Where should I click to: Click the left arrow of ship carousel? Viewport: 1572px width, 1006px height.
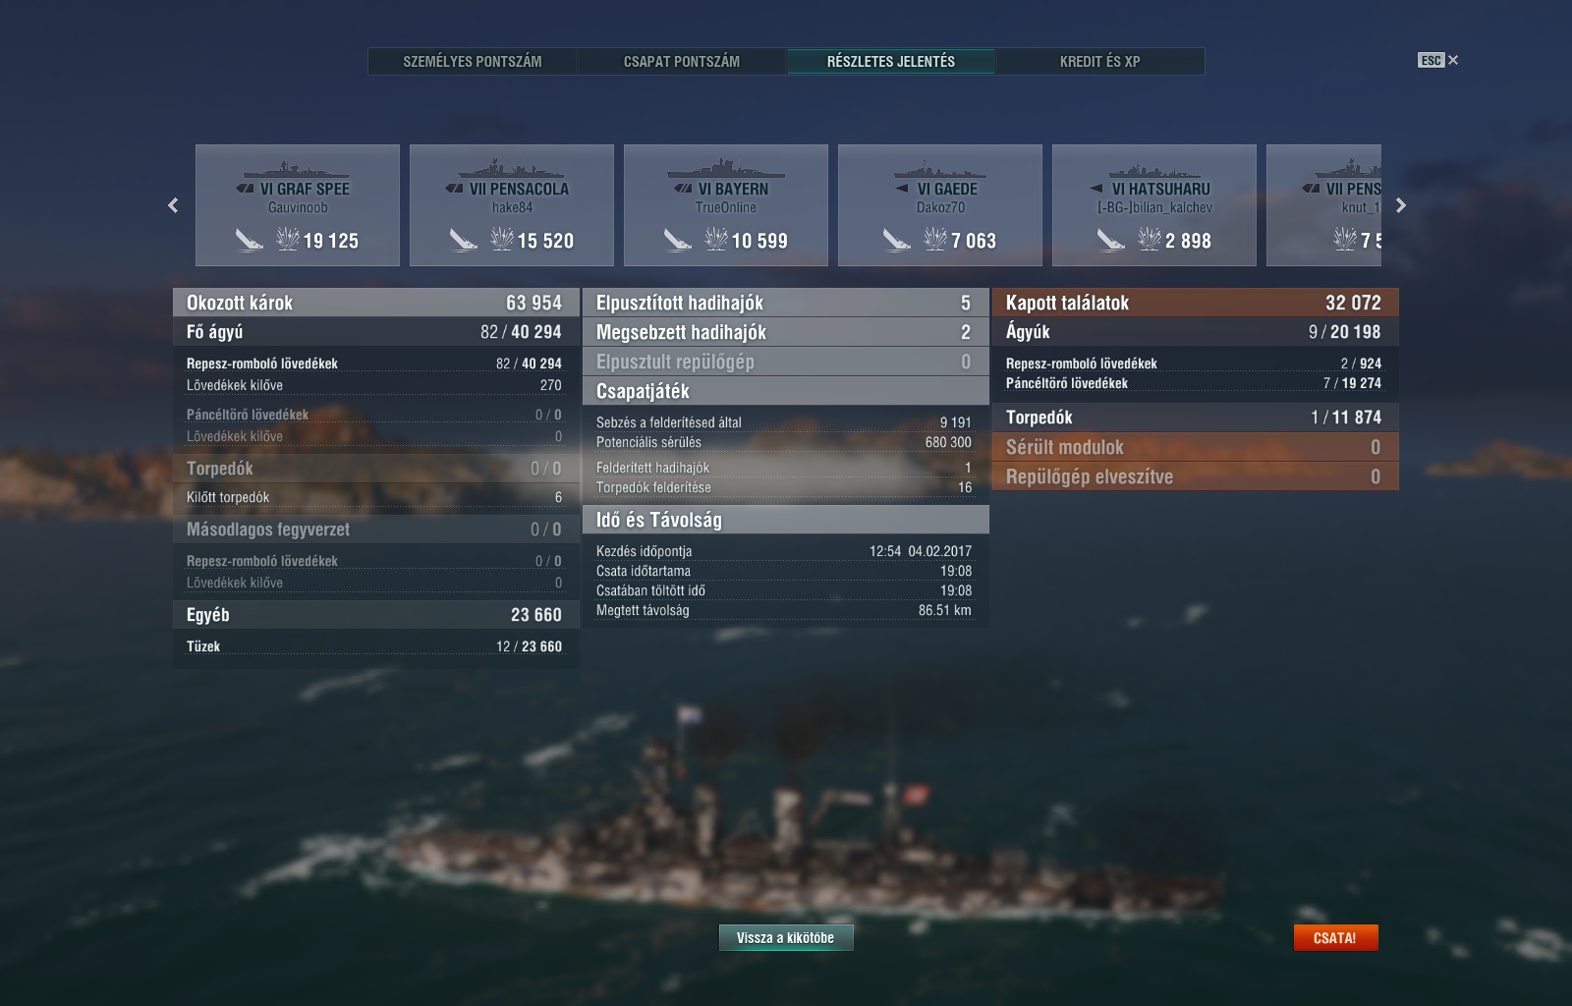pyautogui.click(x=173, y=205)
